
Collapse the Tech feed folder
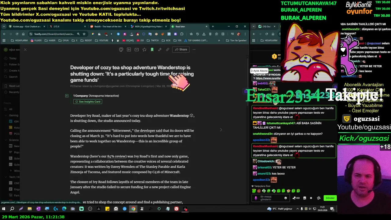coord(6,177)
